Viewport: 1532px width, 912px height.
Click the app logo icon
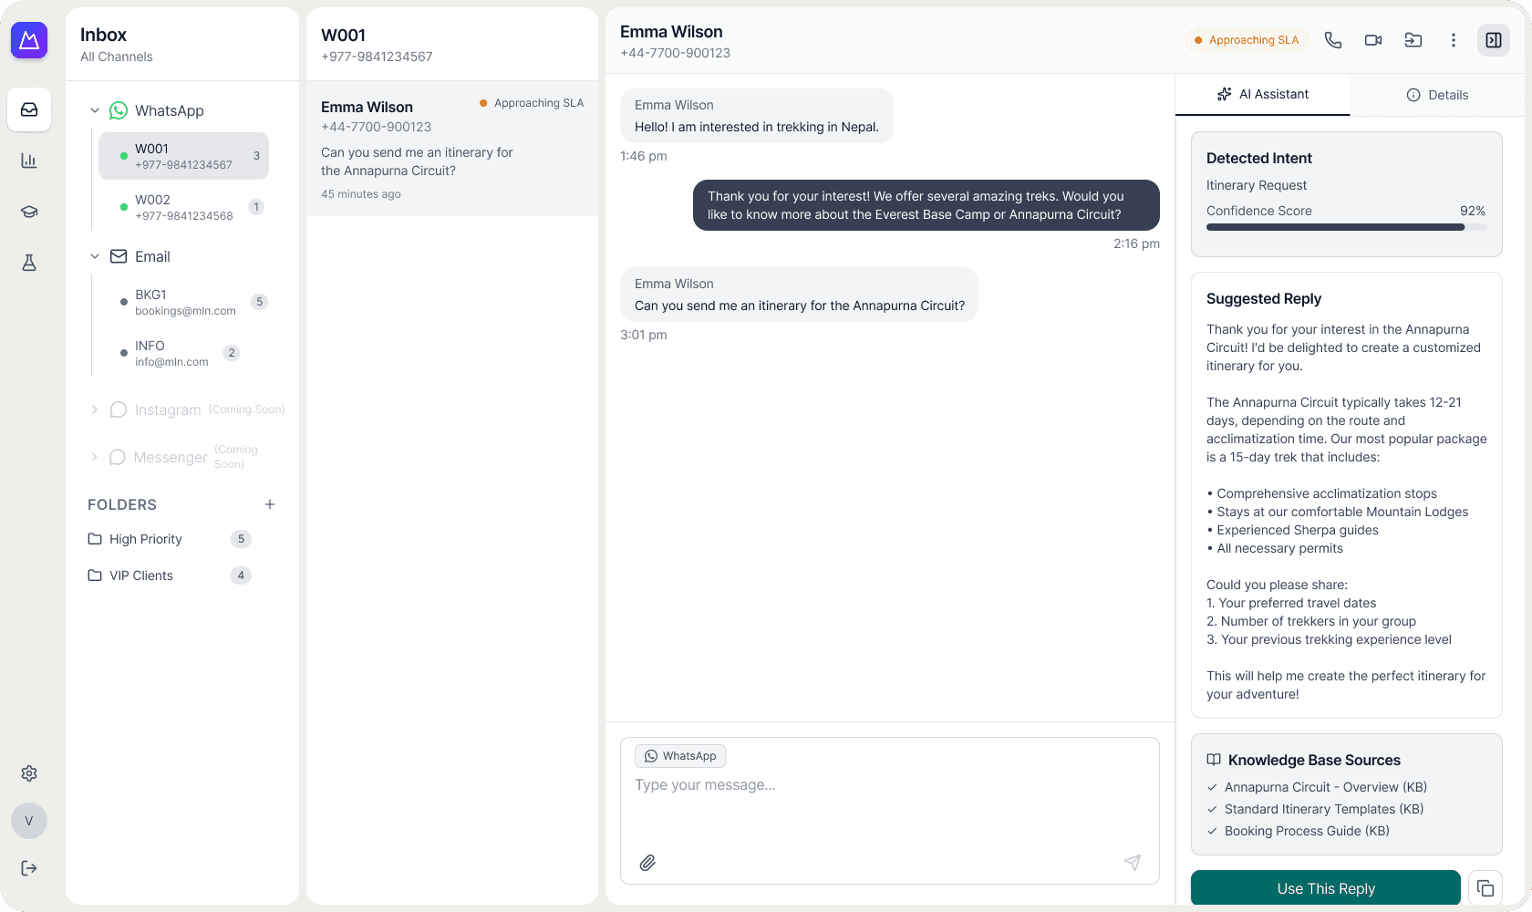(29, 40)
